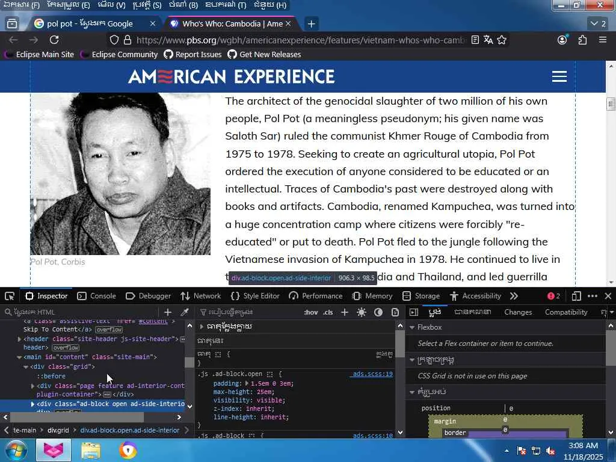616x462 pixels.
Task: Pick a color with the eyedropper icon
Action: coord(184,312)
